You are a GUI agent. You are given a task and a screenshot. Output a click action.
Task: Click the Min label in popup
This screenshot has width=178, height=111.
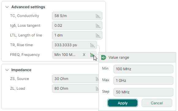[105, 68]
